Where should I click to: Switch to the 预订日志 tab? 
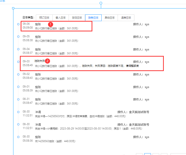point(44,18)
